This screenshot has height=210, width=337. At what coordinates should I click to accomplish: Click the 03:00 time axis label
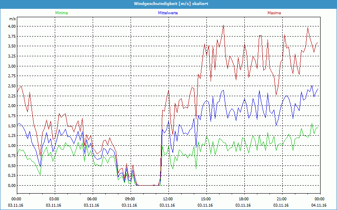(x=55, y=199)
